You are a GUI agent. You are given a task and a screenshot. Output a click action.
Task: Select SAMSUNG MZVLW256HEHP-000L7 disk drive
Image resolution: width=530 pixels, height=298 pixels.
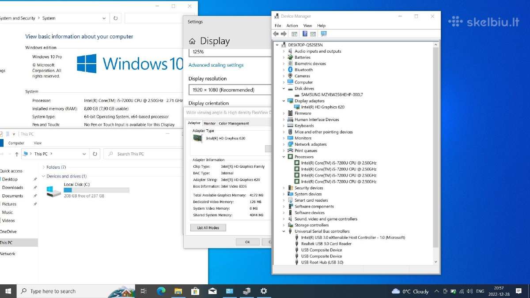(x=332, y=95)
